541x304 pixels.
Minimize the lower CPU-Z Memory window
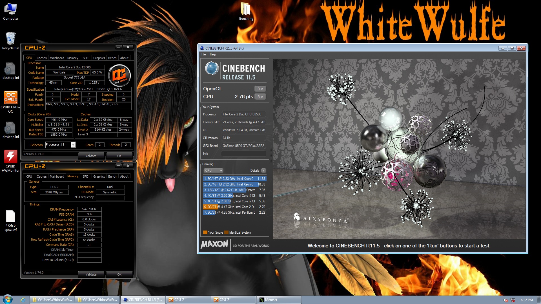point(119,166)
